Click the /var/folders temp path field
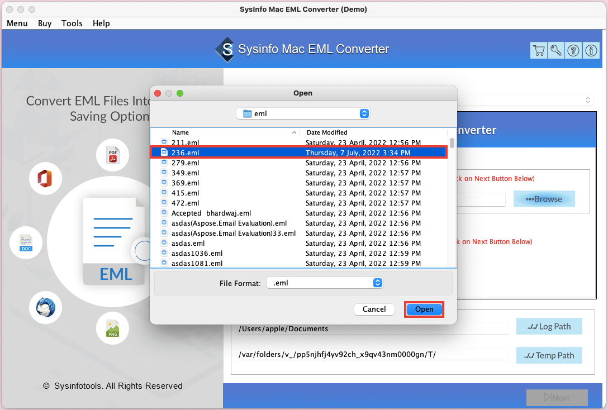This screenshot has width=608, height=410. point(373,354)
